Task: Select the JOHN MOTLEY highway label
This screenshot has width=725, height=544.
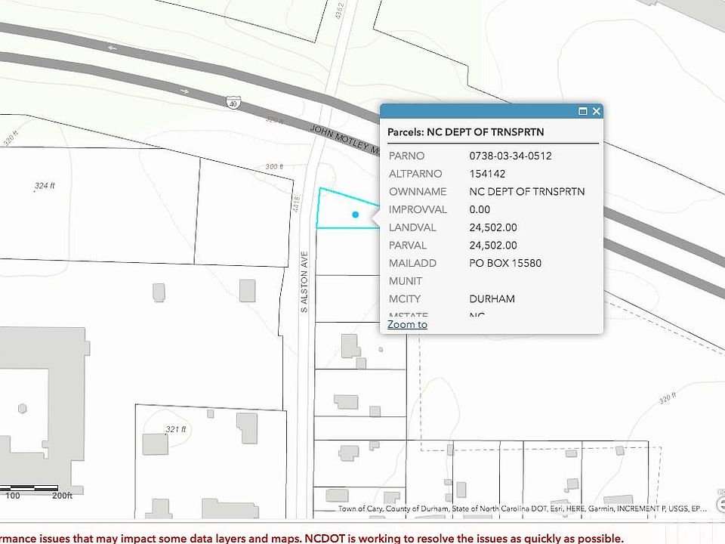Action: click(344, 140)
